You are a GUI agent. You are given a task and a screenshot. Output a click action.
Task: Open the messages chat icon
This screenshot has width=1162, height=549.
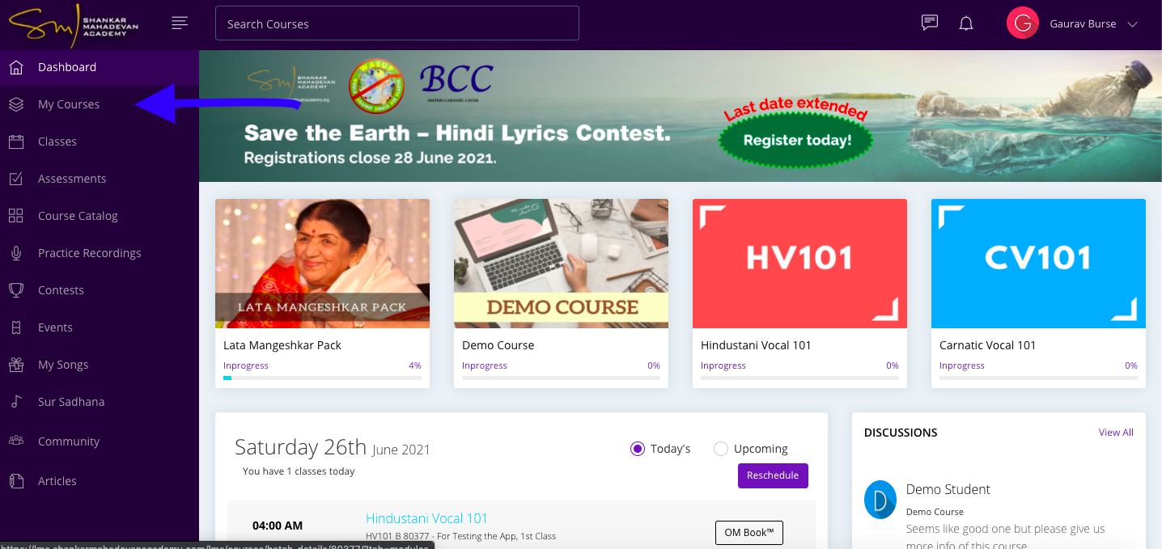[x=930, y=23]
